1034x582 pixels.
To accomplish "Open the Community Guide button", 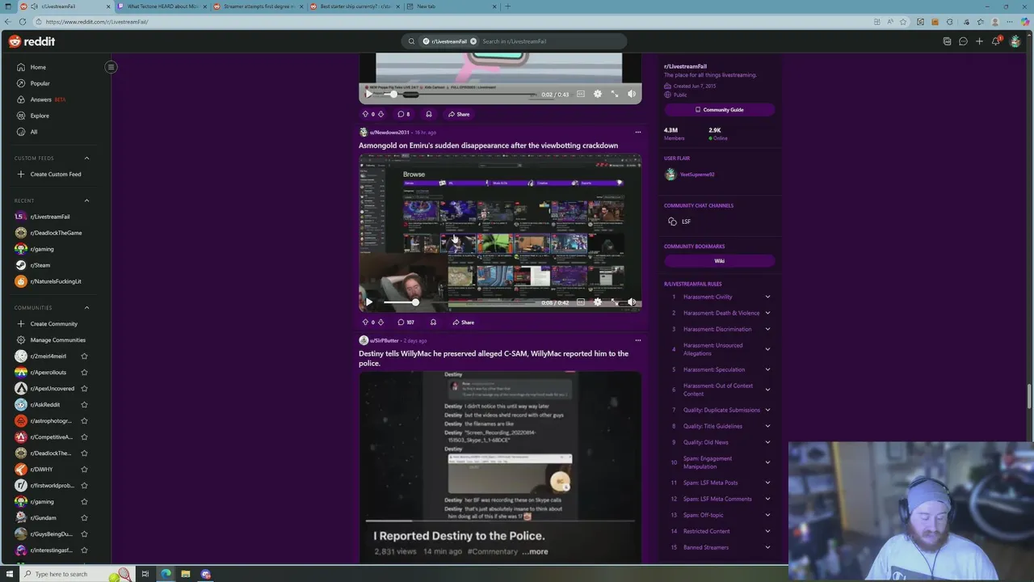I will pyautogui.click(x=719, y=109).
